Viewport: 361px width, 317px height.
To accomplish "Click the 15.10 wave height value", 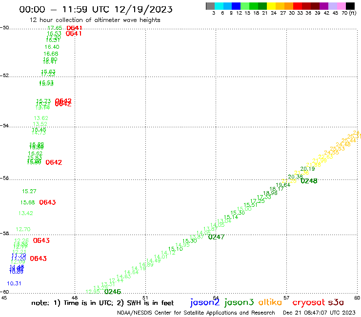I will click(x=176, y=249).
